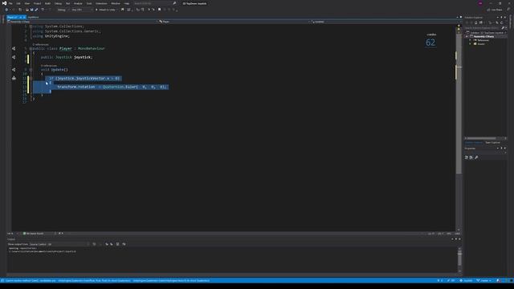Open the Project menu
This screenshot has width=514, height=289.
pyautogui.click(x=37, y=3)
